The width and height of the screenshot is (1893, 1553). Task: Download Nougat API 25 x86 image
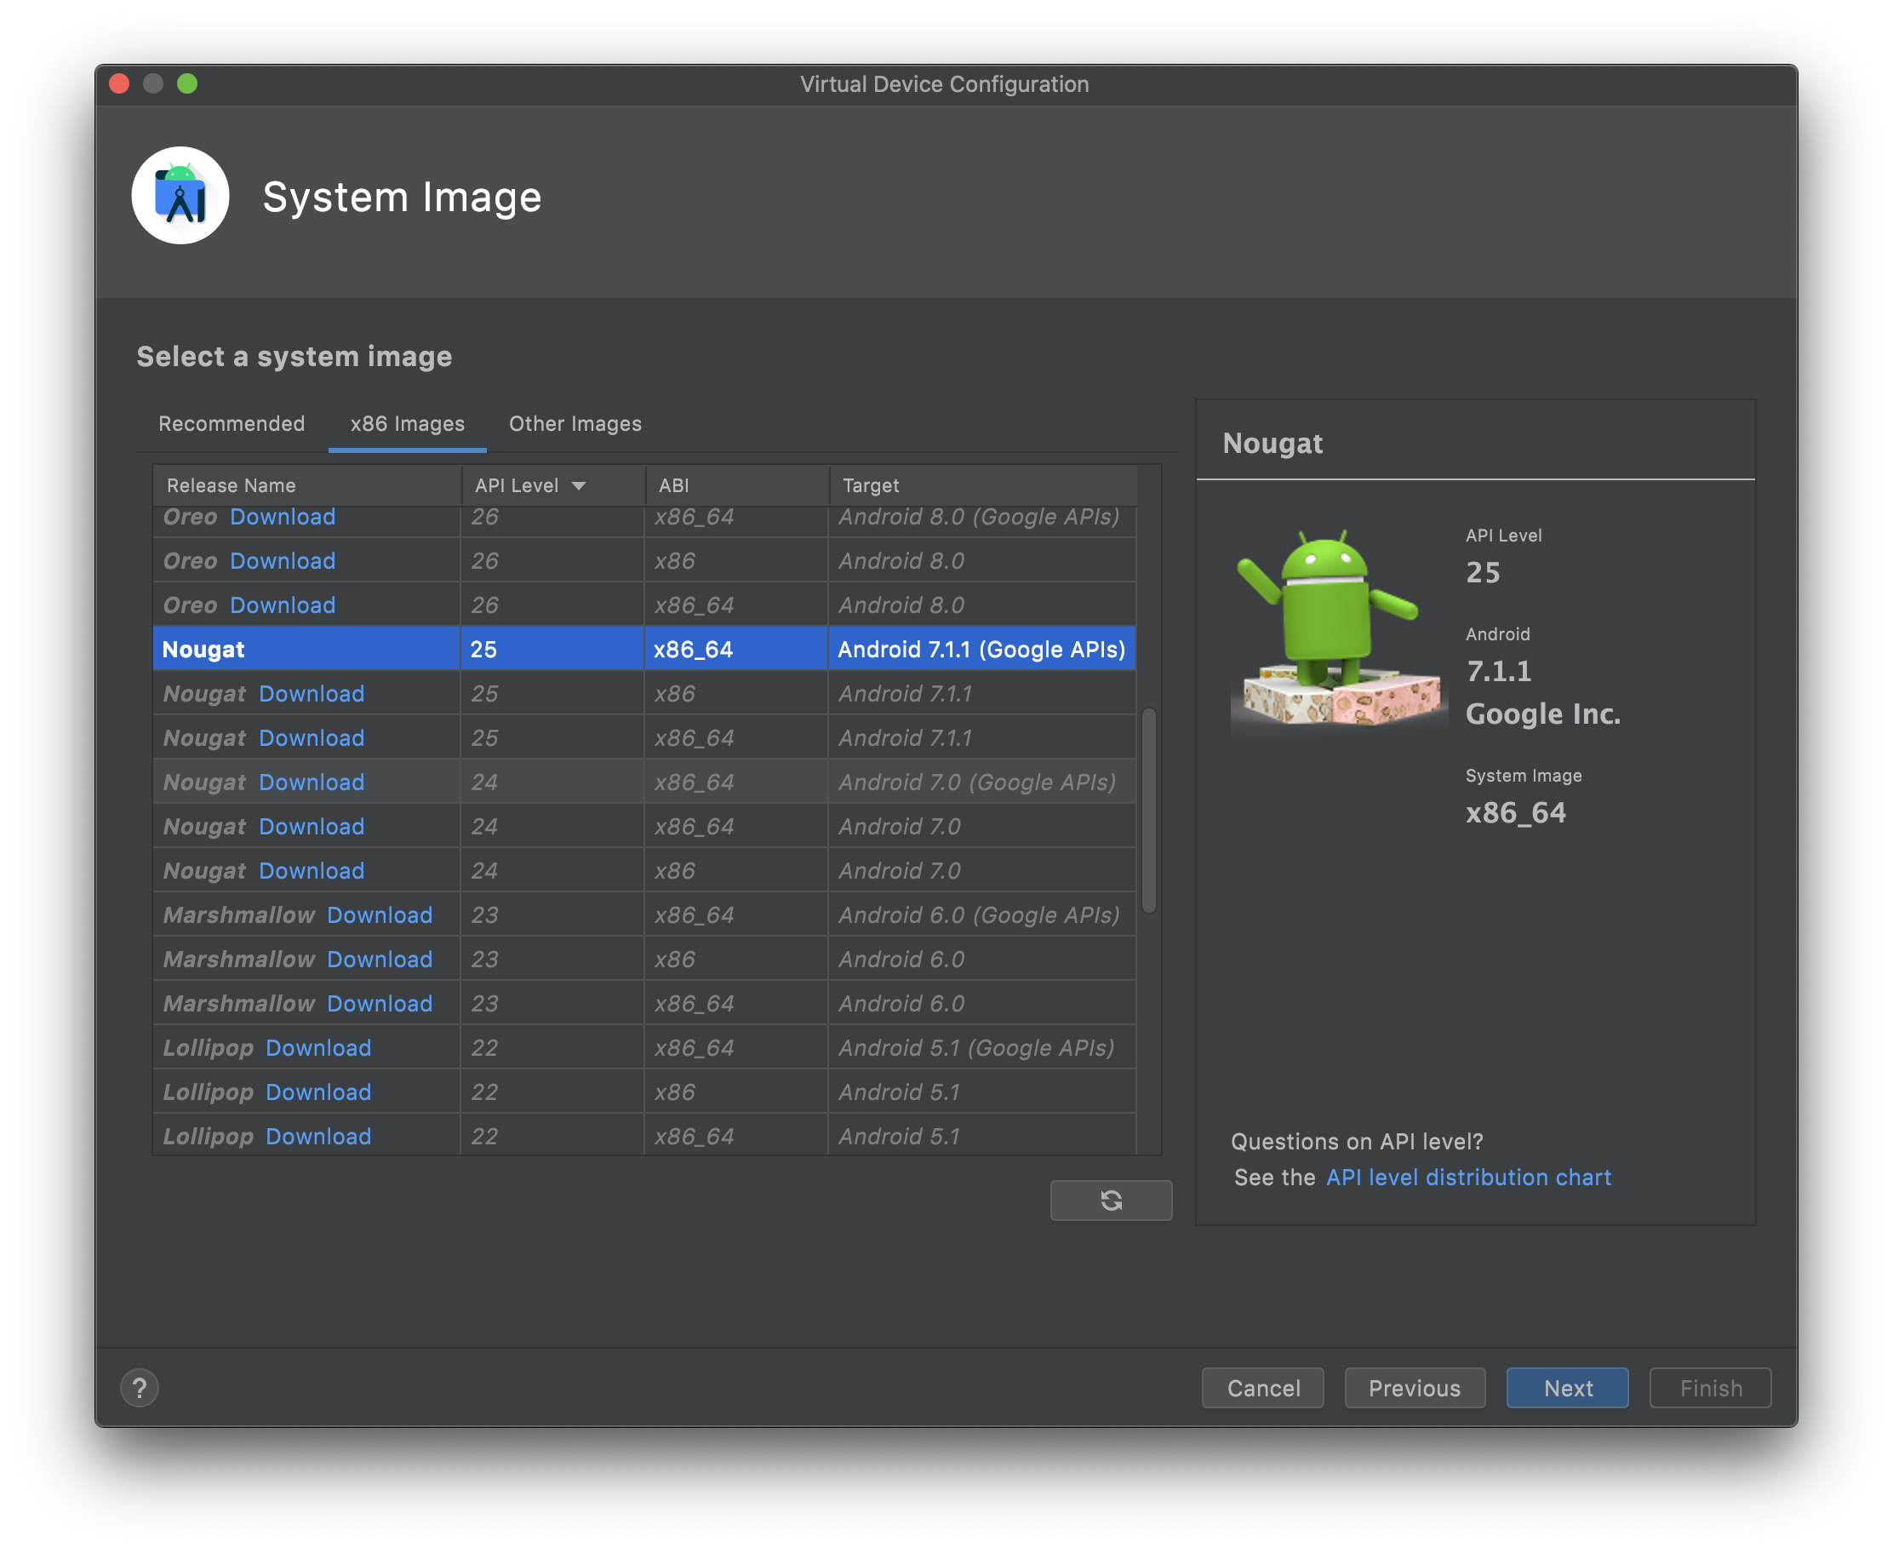tap(312, 694)
